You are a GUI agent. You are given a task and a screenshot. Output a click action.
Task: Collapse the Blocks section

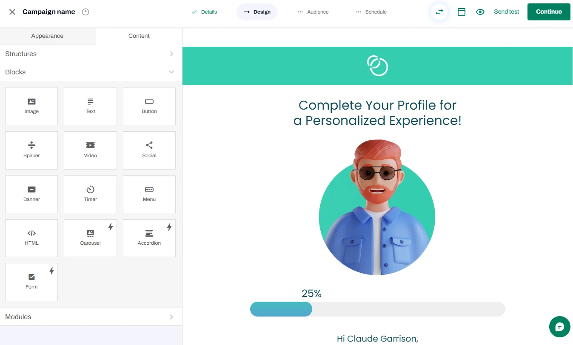91,72
